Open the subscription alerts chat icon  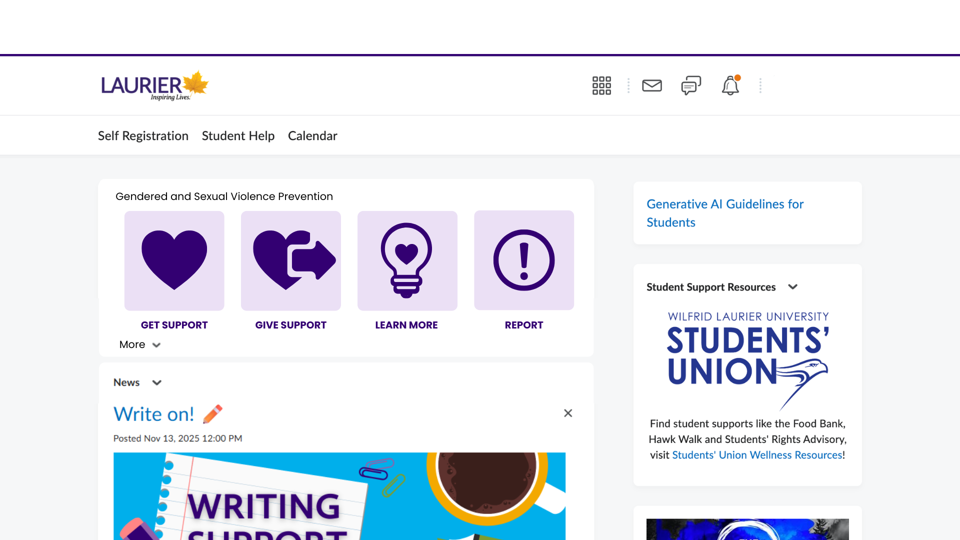tap(691, 85)
